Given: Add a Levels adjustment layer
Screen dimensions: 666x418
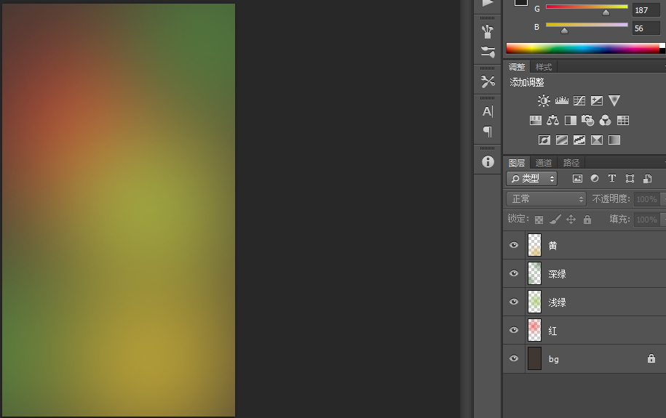Looking at the screenshot, I should click(x=561, y=101).
